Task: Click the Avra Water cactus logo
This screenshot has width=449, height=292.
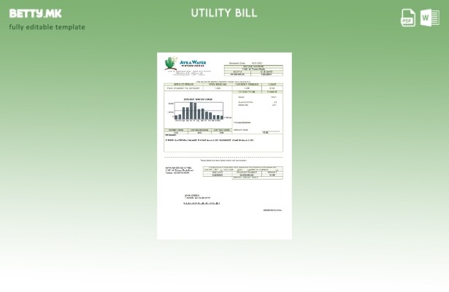Action: pyautogui.click(x=172, y=64)
